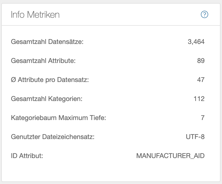The height and width of the screenshot is (184, 222).
Task: Click the maximum depth value 7
Action: pyautogui.click(x=203, y=118)
